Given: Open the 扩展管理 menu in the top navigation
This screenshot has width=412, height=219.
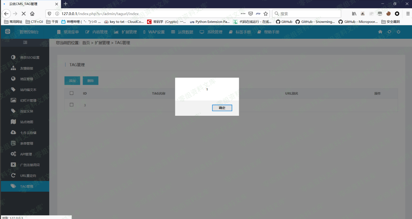Looking at the screenshot, I should pyautogui.click(x=126, y=32).
